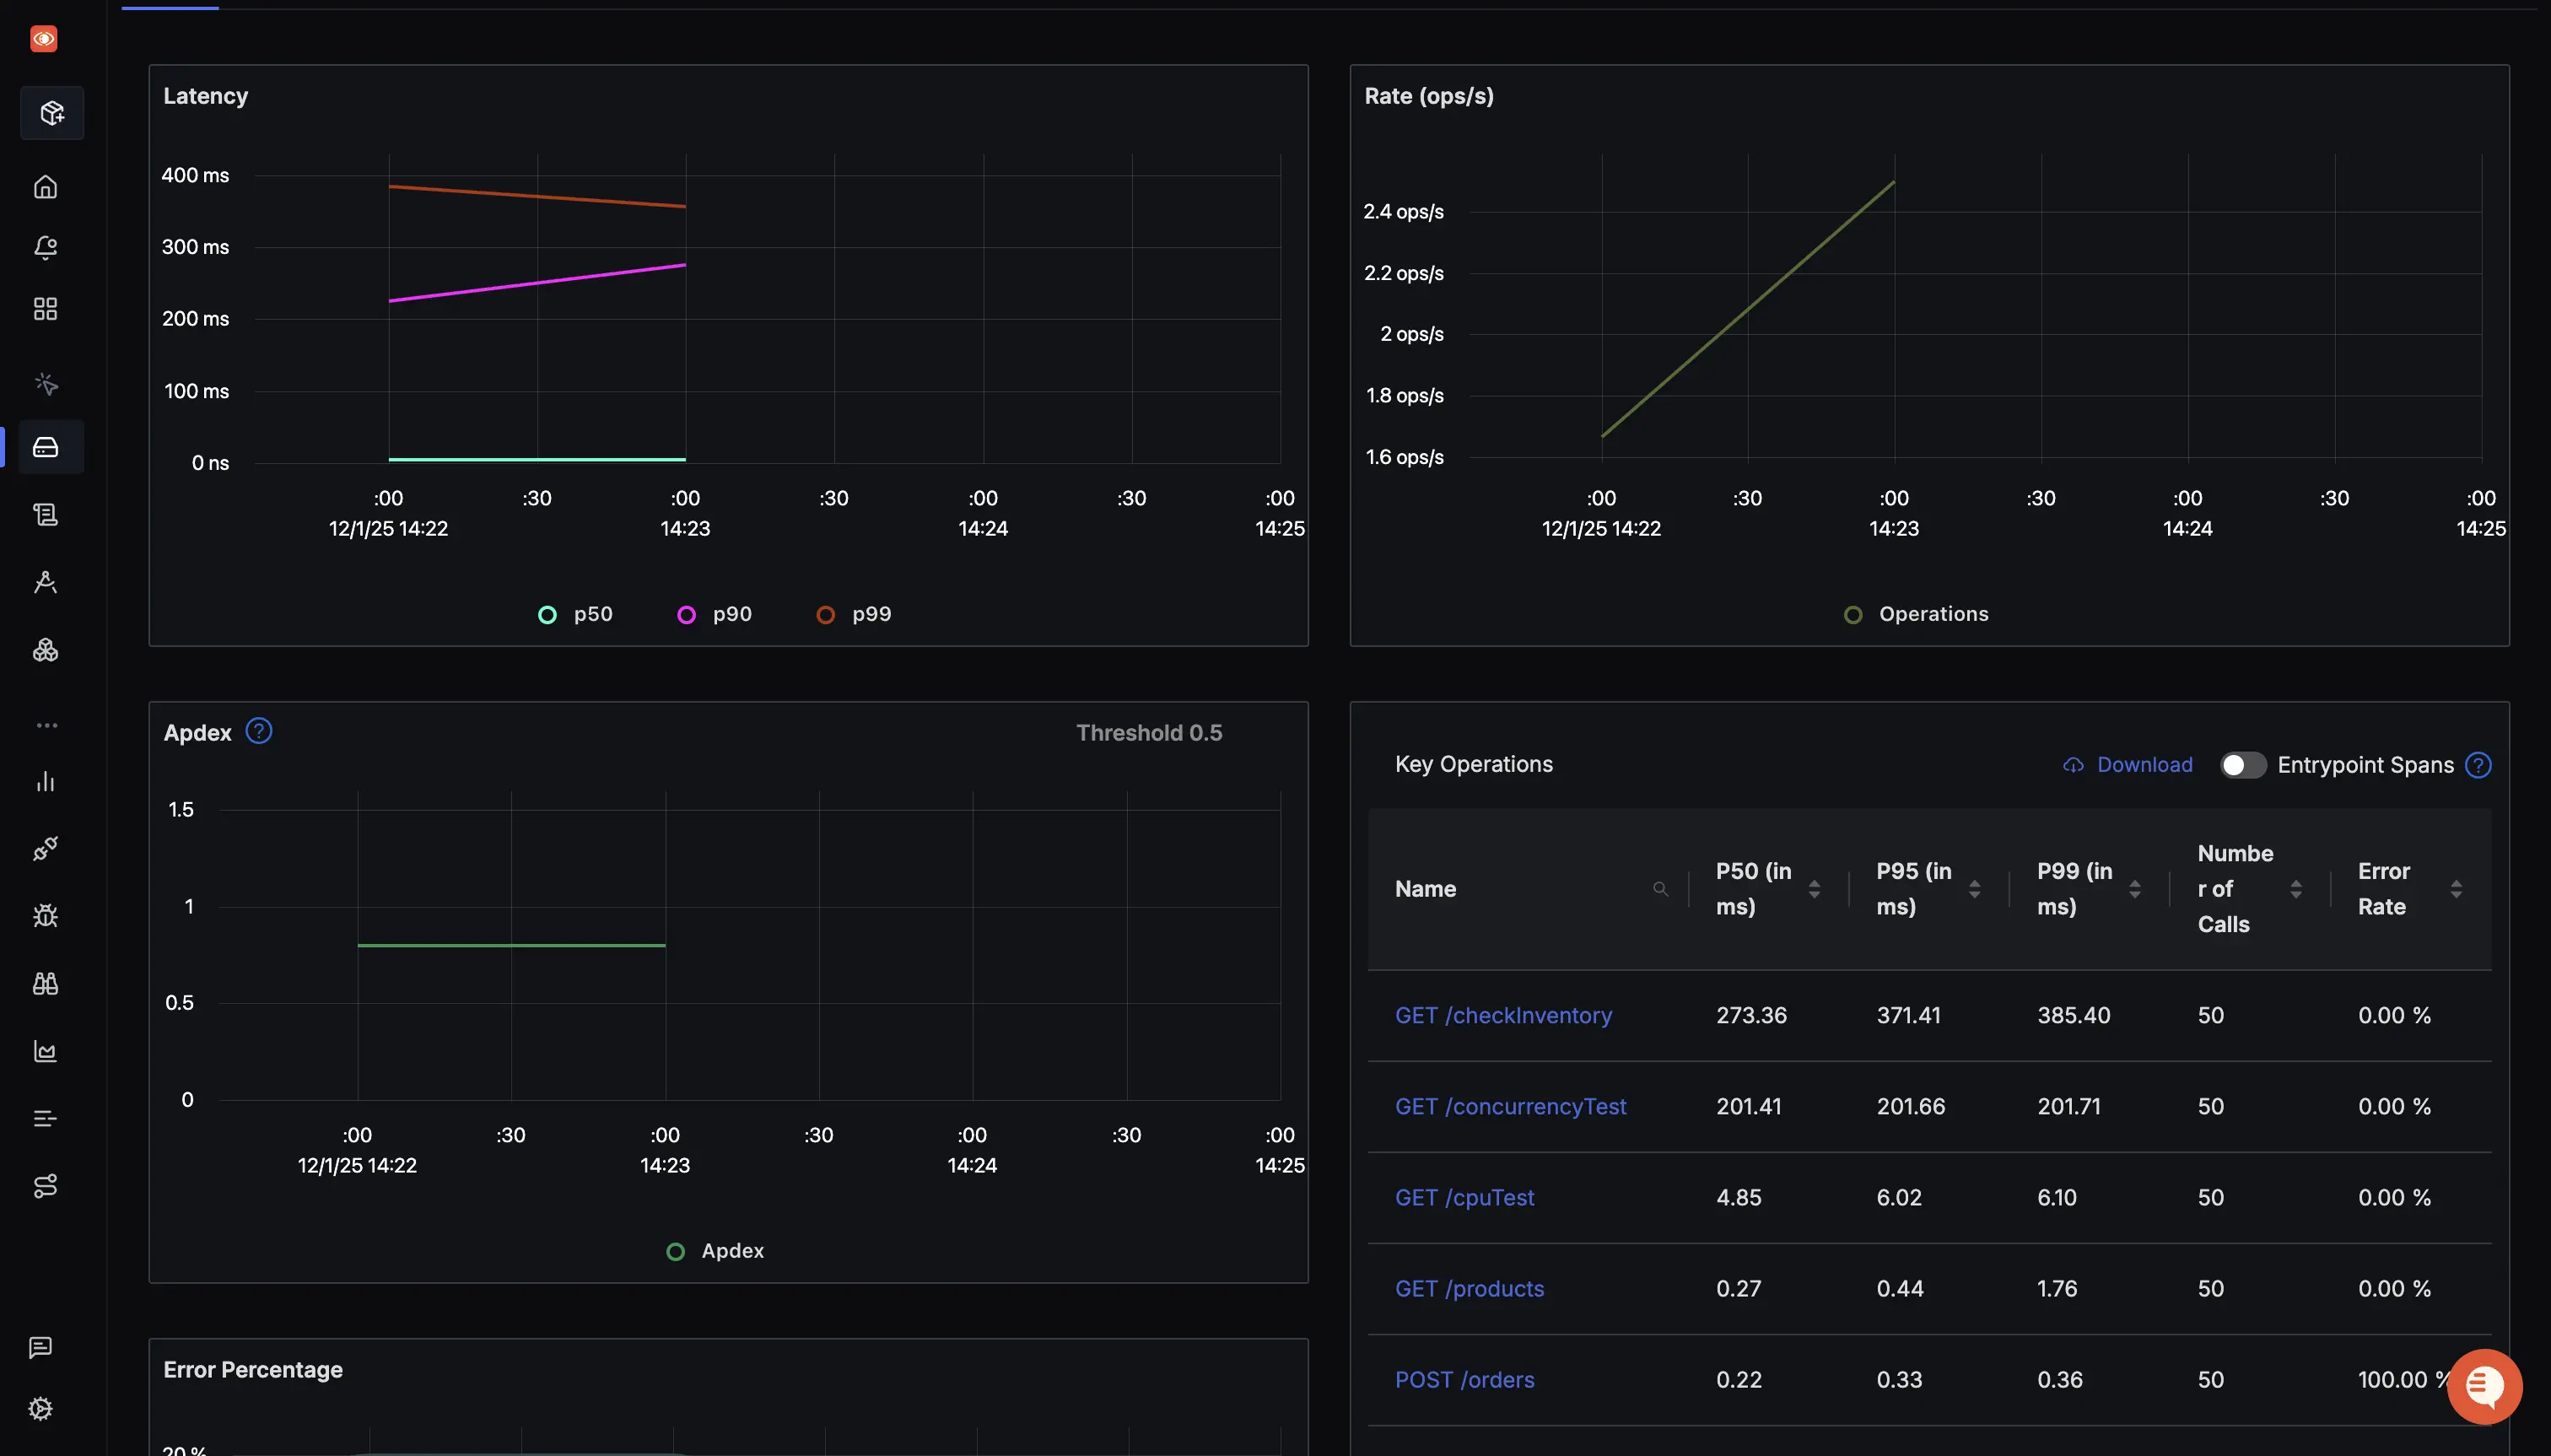Sort the table by Error Rate

2457,888
